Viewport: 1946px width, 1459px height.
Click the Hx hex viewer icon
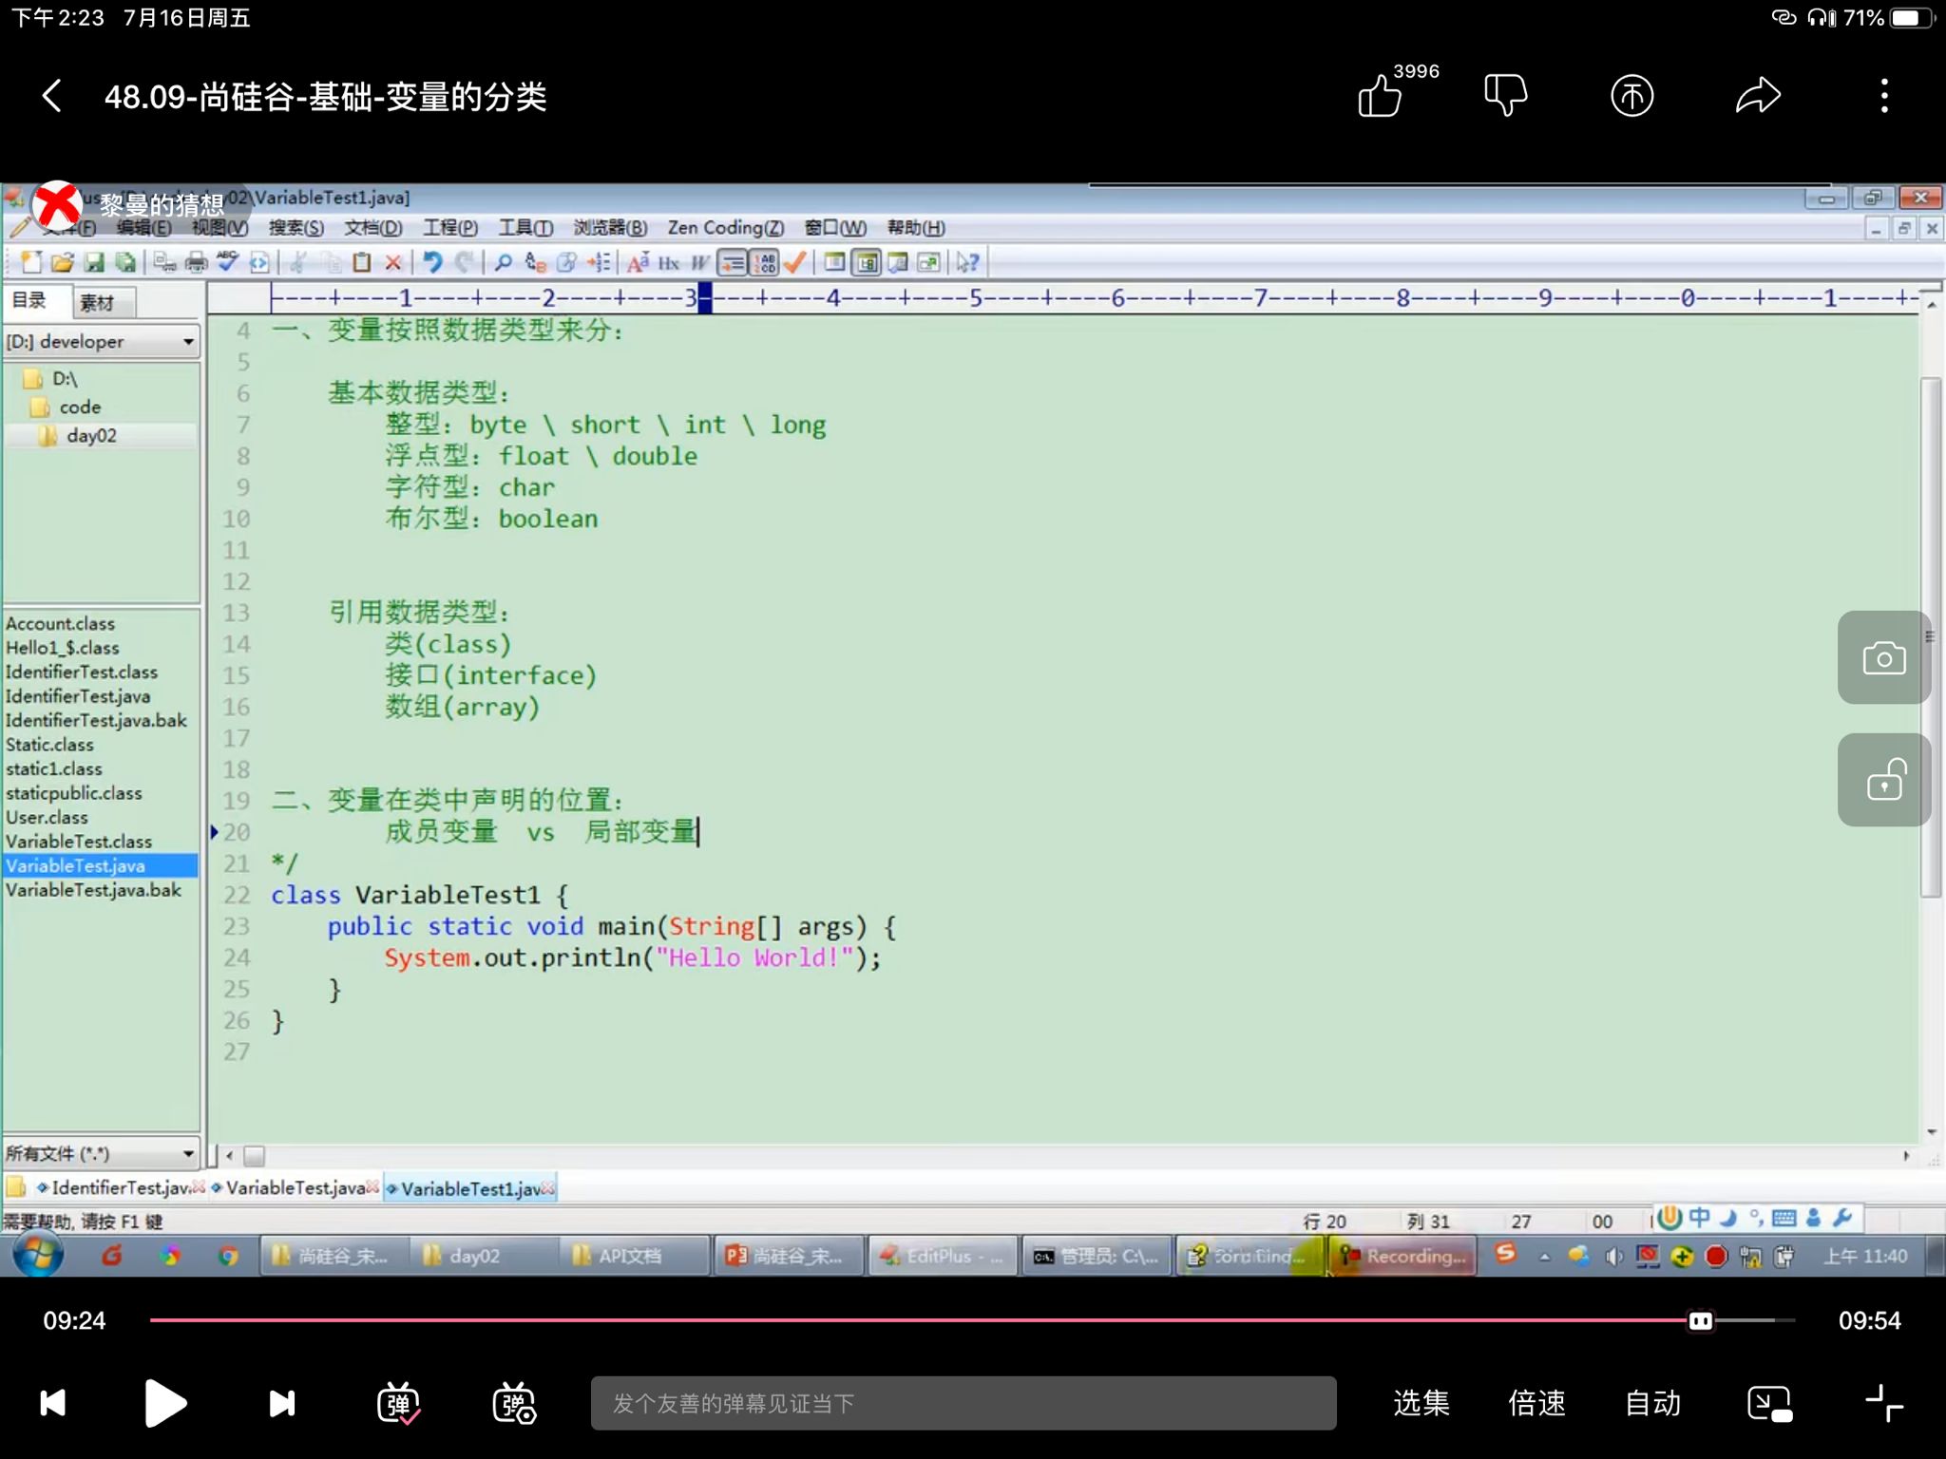[x=669, y=262]
